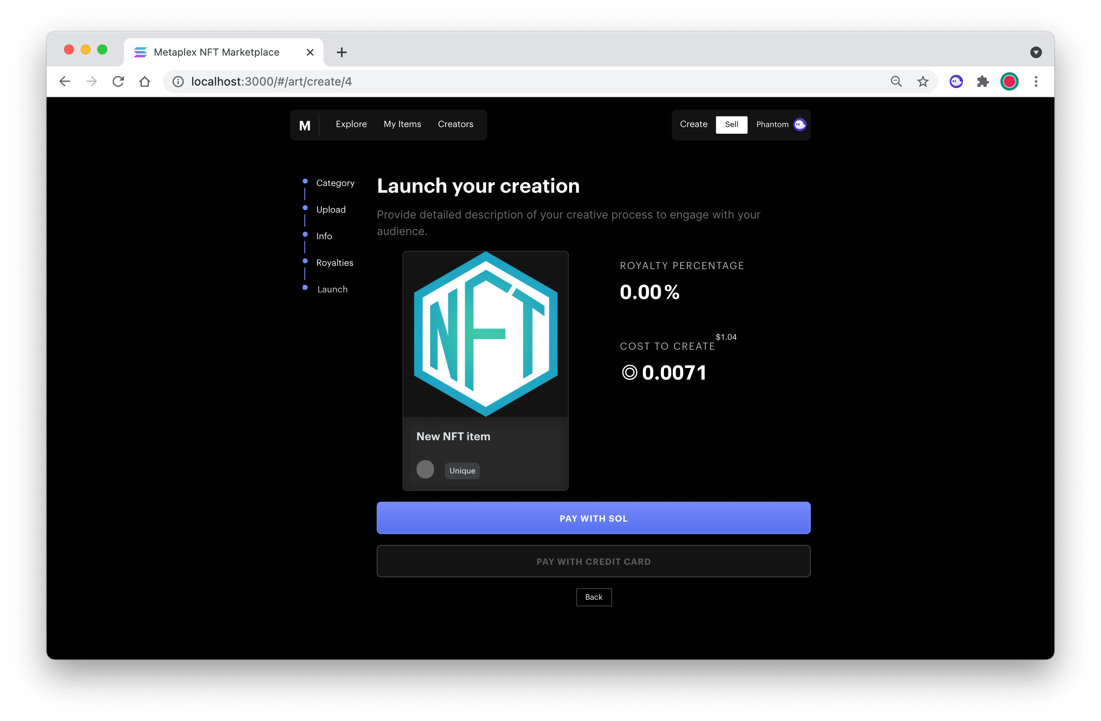Click the site information icon
This screenshot has height=721, width=1101.
[x=178, y=82]
